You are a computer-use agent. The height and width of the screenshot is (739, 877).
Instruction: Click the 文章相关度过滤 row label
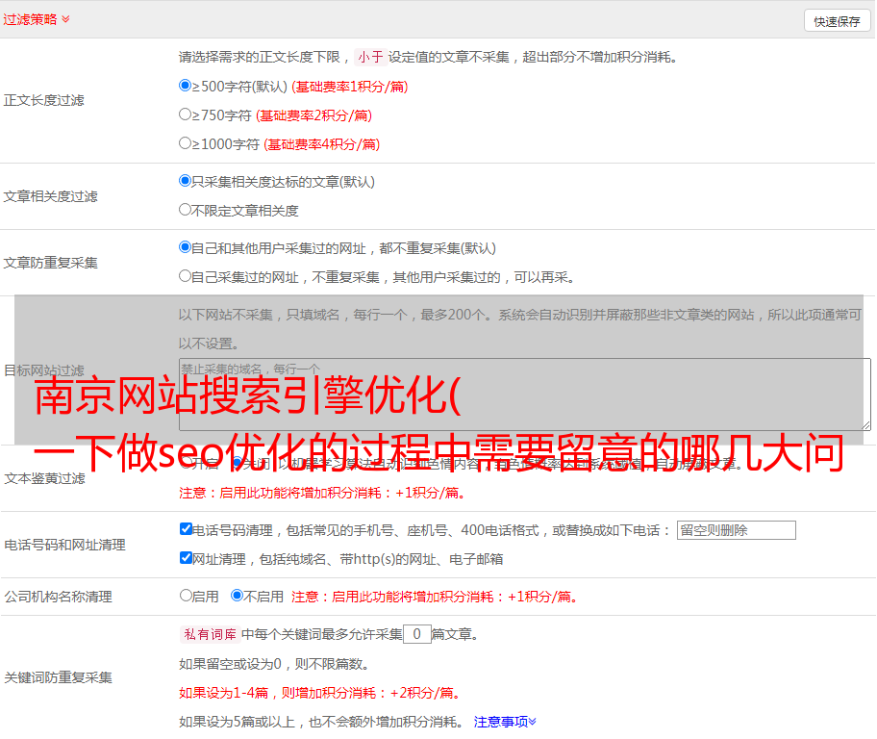50,196
